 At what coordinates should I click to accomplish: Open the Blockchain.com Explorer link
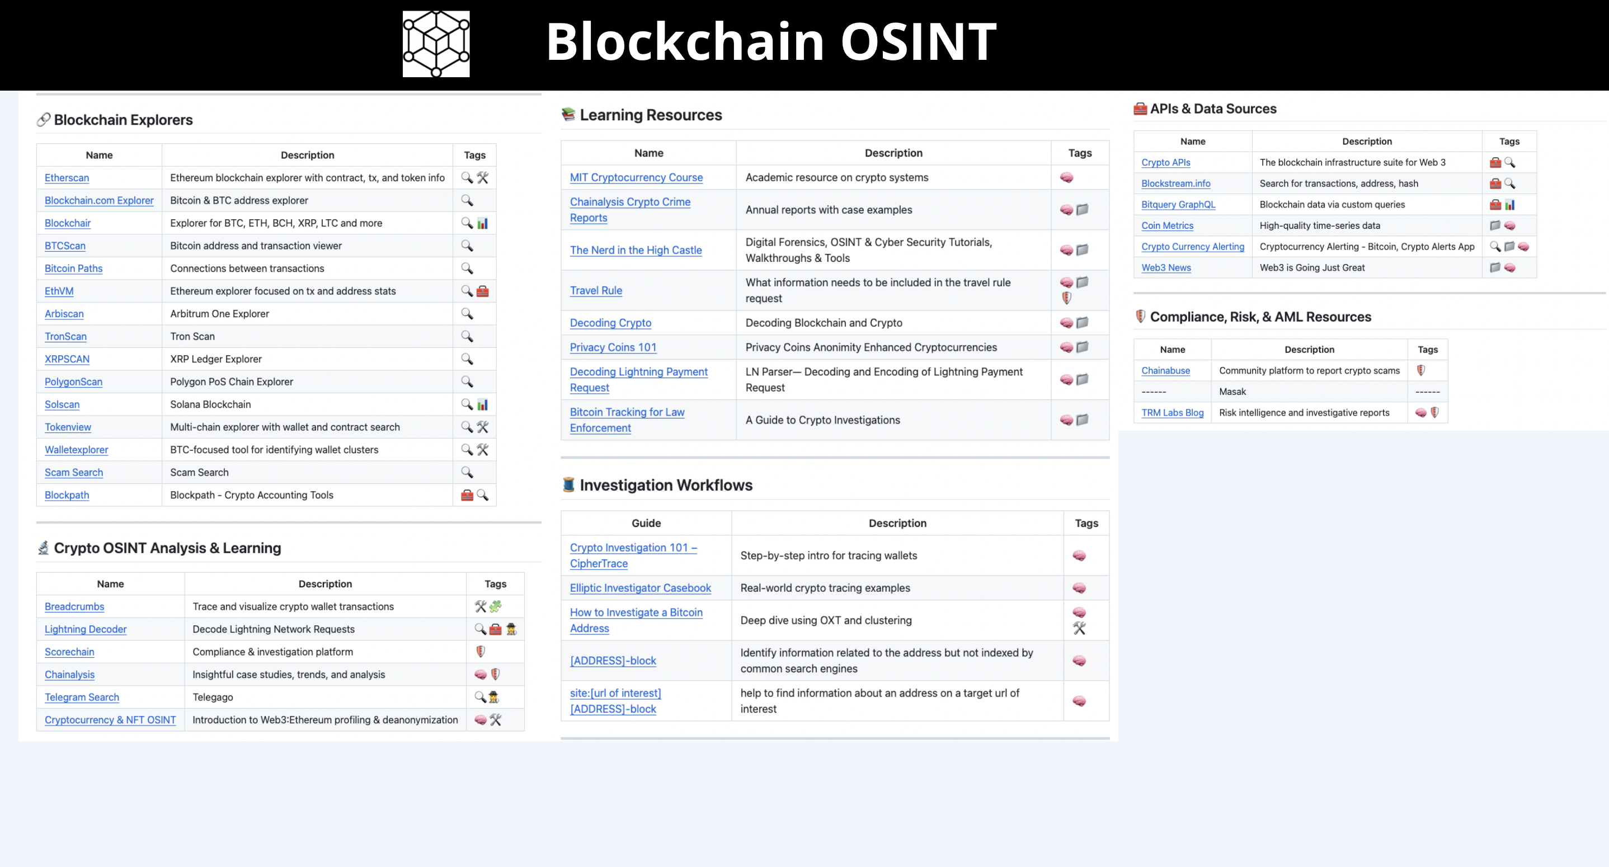[x=100, y=200]
